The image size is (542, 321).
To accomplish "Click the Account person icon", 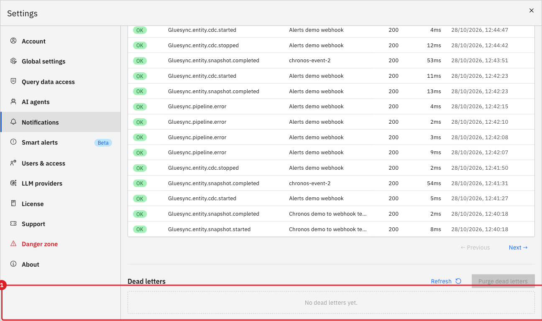I will point(13,41).
